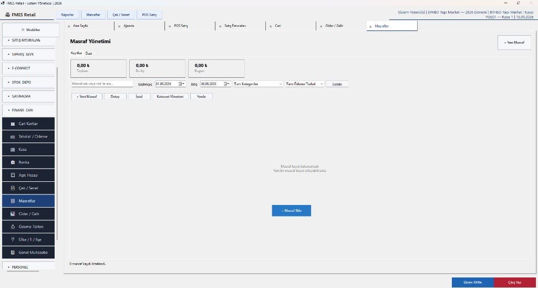Viewport: 538px width, 288px height.
Task: Expand the SATIŞ FATURALARI module group
Action: [x=28, y=40]
